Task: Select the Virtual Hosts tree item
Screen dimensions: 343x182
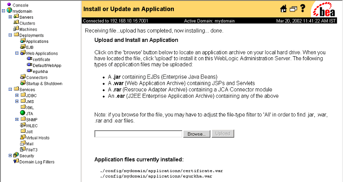Action: click(x=38, y=138)
